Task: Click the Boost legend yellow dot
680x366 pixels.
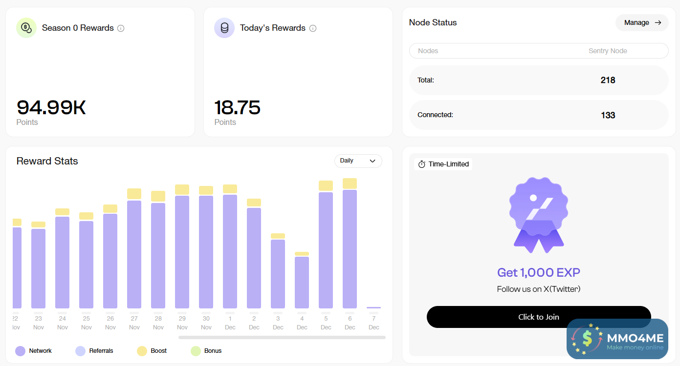Action: tap(142, 351)
